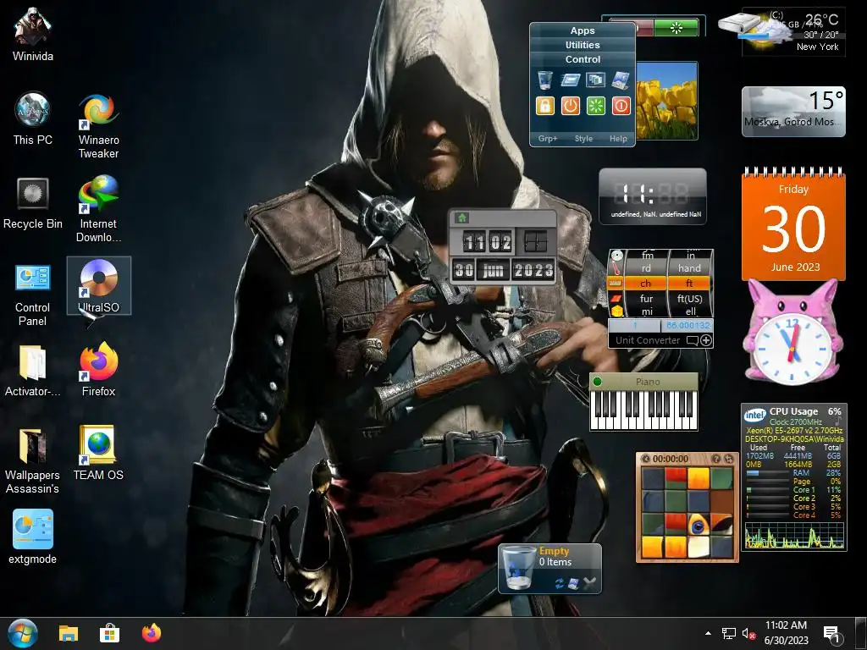Screen dimensions: 867x650
Task: Select the volume cube category in Unit Converter
Action: 616,311
